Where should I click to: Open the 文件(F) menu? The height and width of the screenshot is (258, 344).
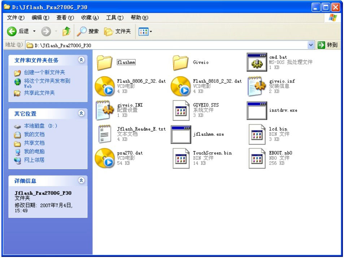pos(16,18)
